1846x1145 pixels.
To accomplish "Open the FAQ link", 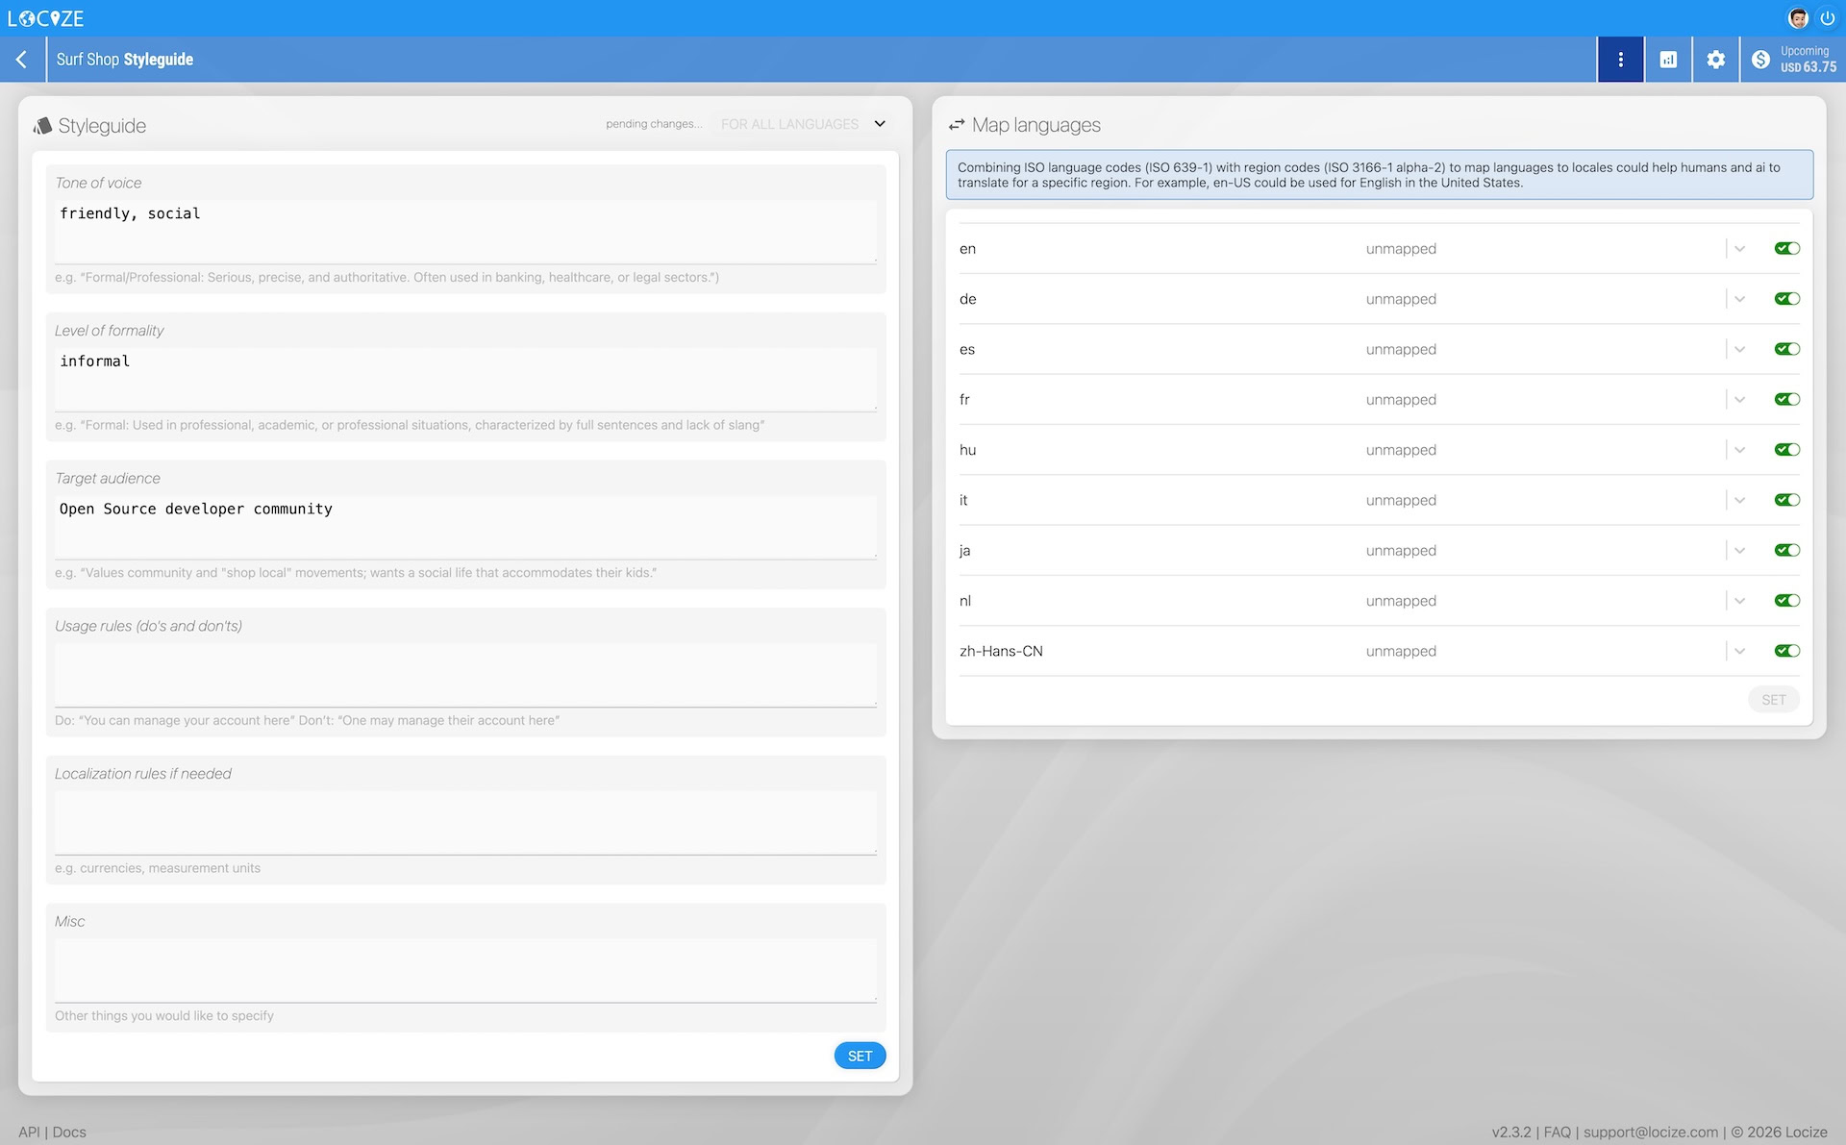I will pyautogui.click(x=1557, y=1132).
